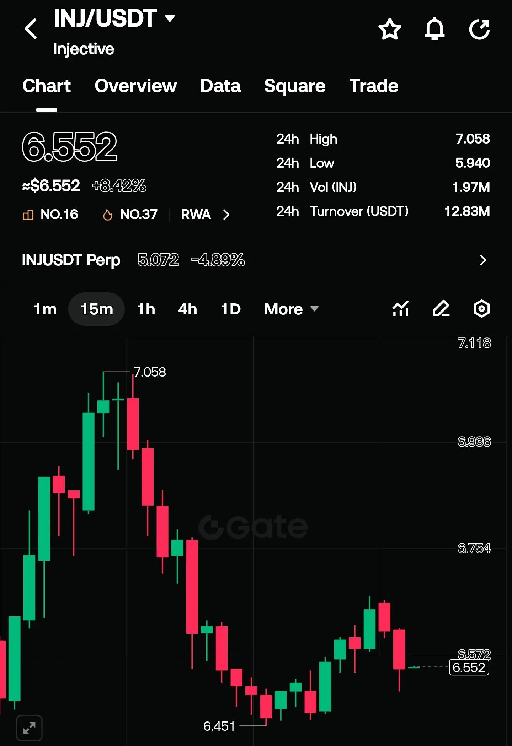Tap the large 6.552 price
The width and height of the screenshot is (512, 746).
pos(69,146)
